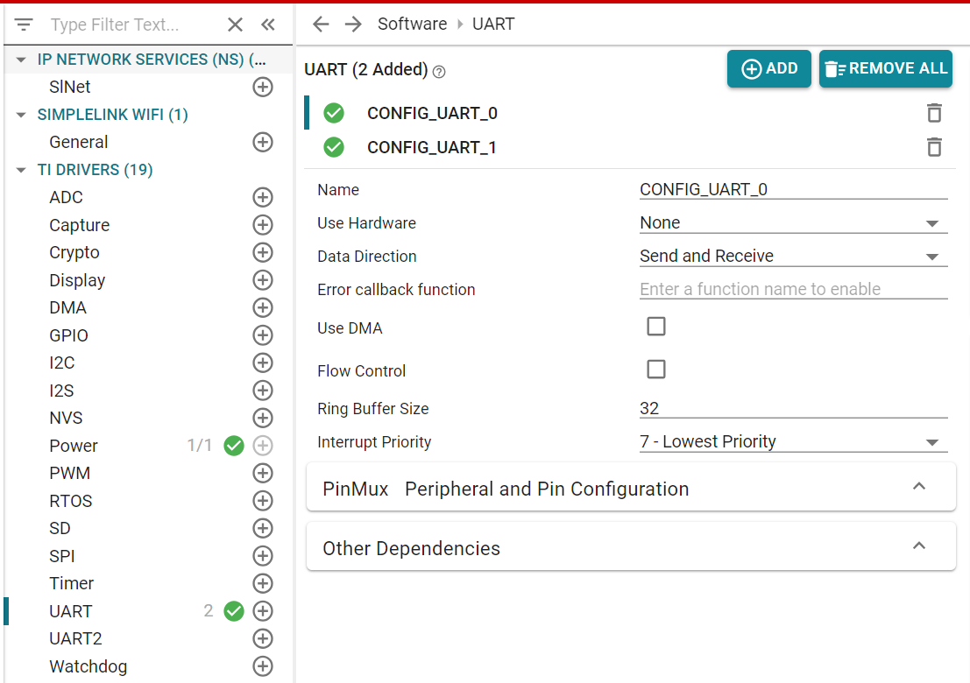Delete CONFIG_UART_0 using its trash icon

point(934,113)
